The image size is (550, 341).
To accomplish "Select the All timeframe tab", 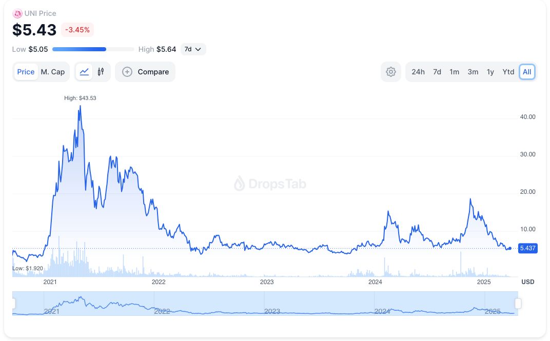I will [x=527, y=72].
